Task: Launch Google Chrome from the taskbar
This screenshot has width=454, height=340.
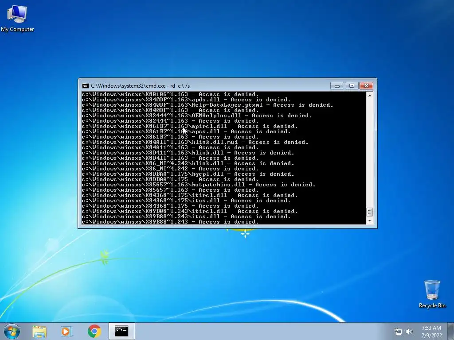Action: tap(94, 331)
